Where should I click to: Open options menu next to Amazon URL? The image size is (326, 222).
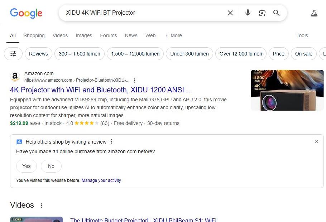tap(135, 81)
